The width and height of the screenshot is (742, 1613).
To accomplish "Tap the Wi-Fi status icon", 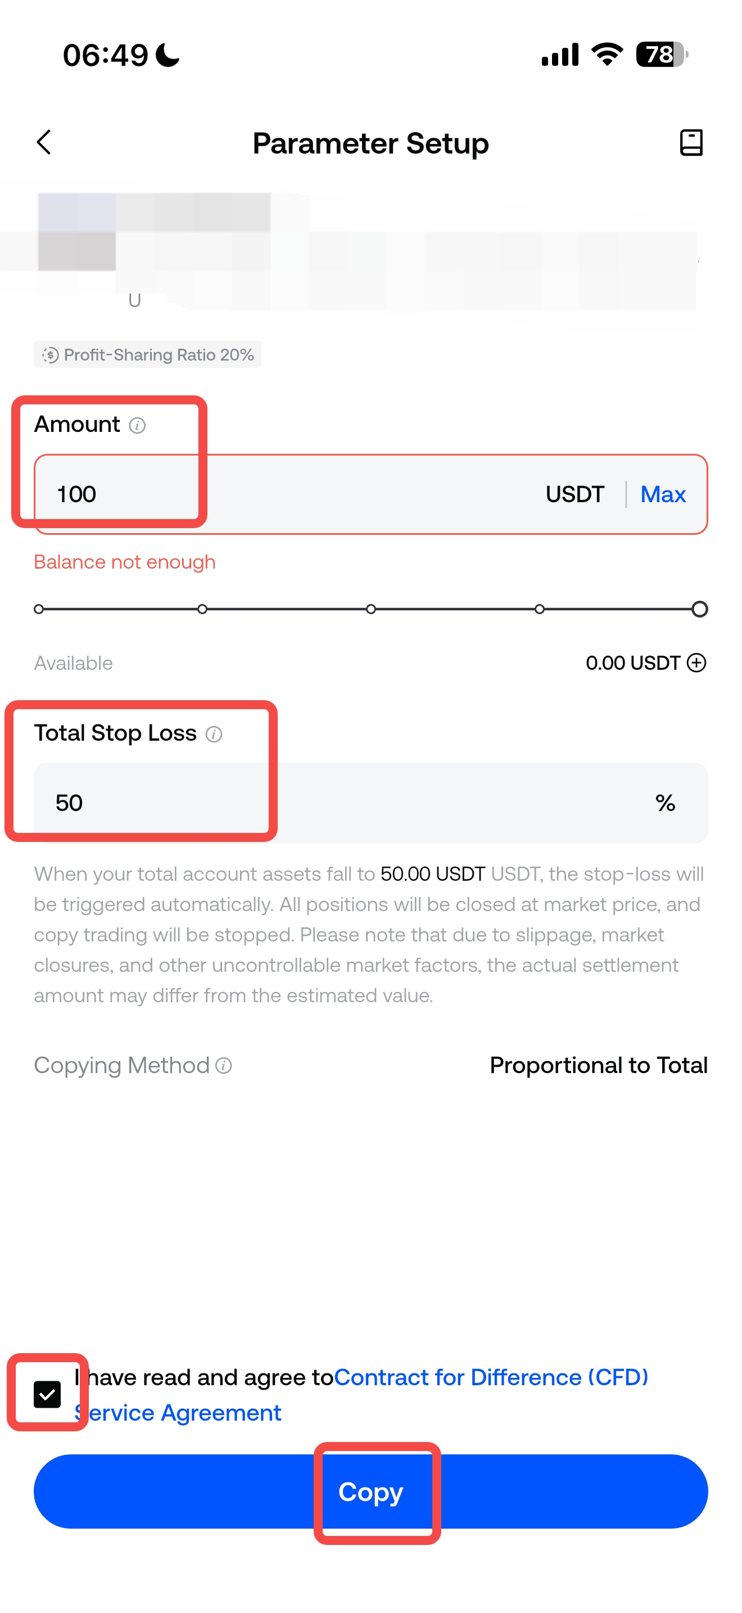I will tap(607, 55).
